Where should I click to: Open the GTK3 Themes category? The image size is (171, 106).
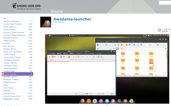point(9,27)
